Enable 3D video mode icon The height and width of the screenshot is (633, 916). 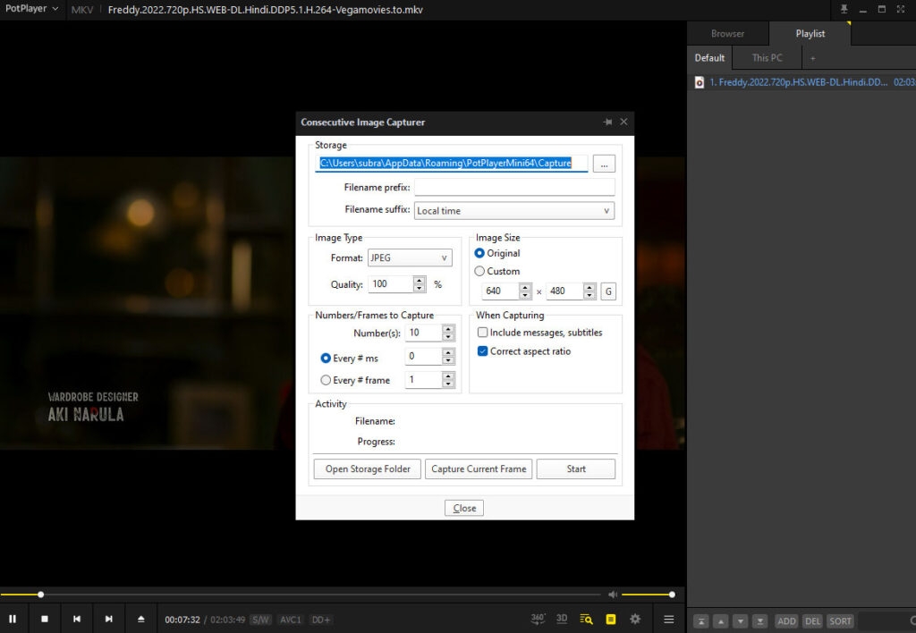click(x=563, y=618)
